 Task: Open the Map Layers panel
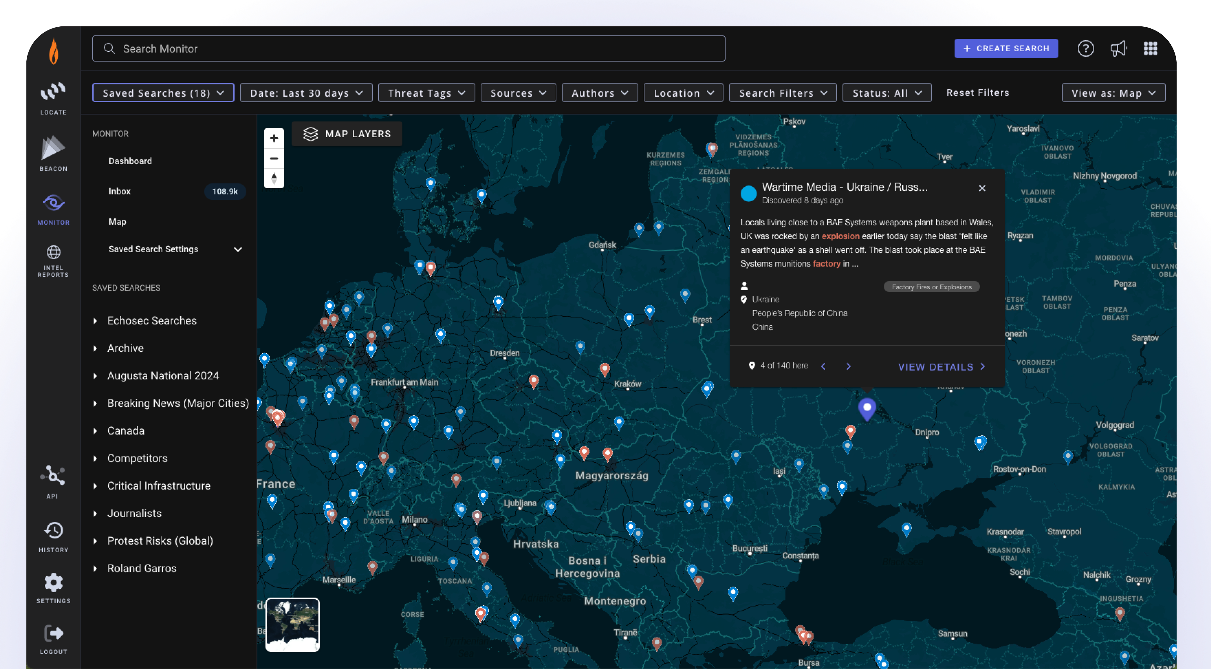347,134
